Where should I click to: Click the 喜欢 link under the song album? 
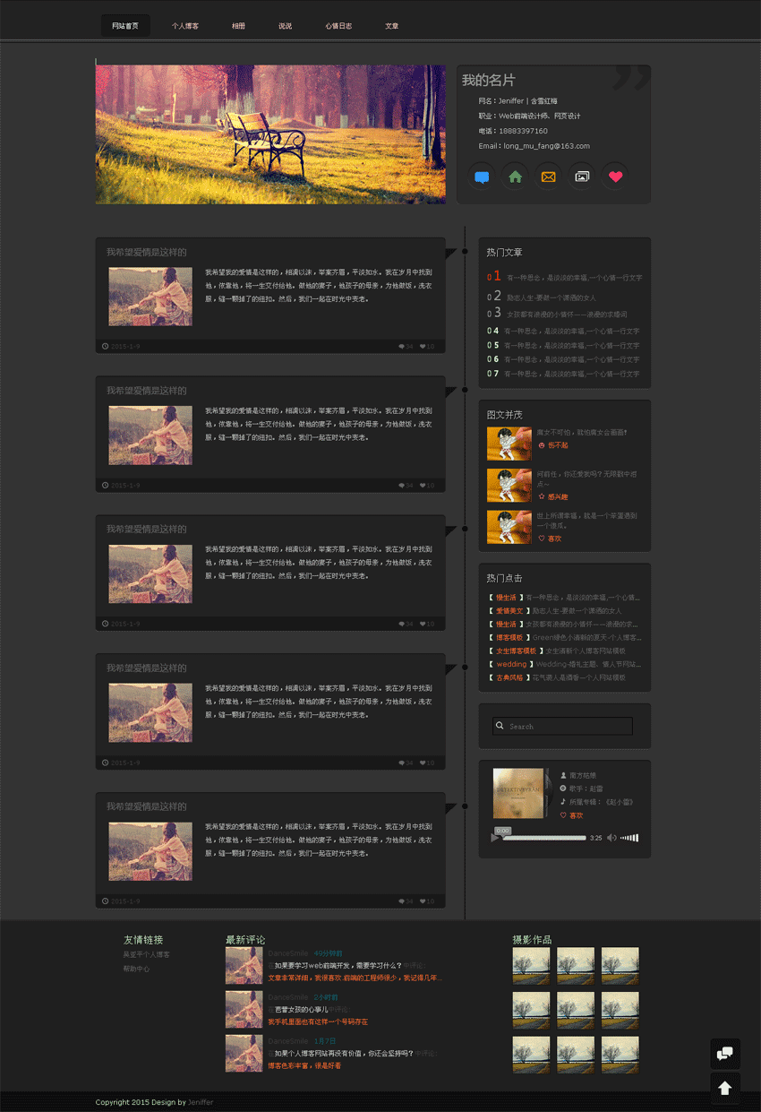pos(576,815)
